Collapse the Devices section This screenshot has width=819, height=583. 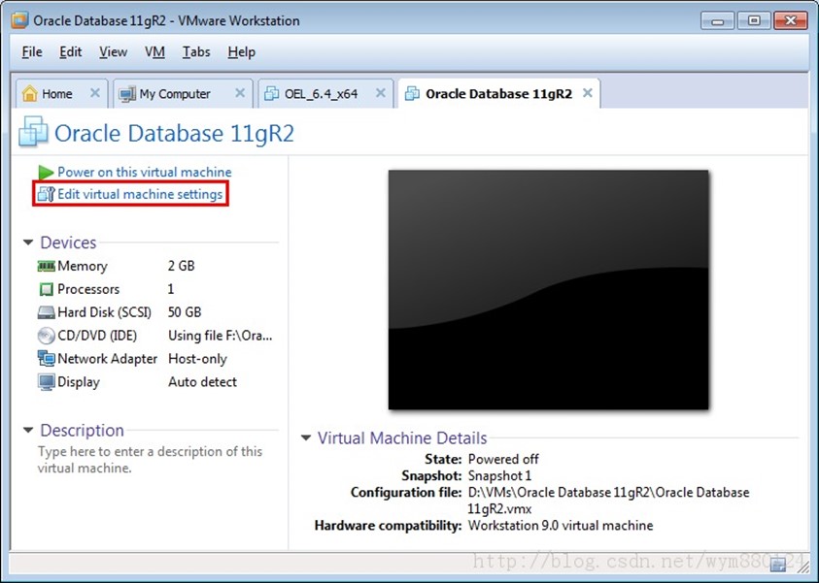tap(28, 243)
